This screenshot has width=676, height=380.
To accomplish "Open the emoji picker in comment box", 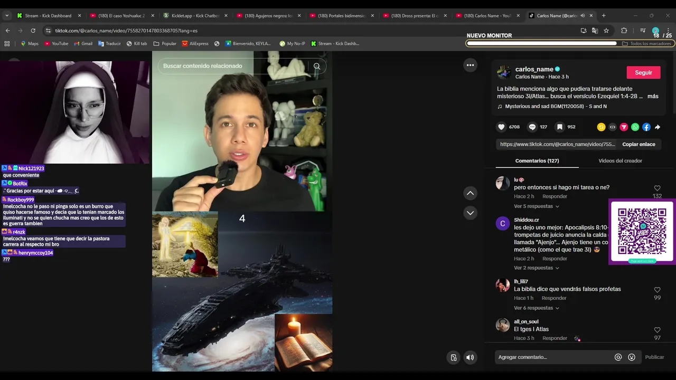I will click(632, 357).
